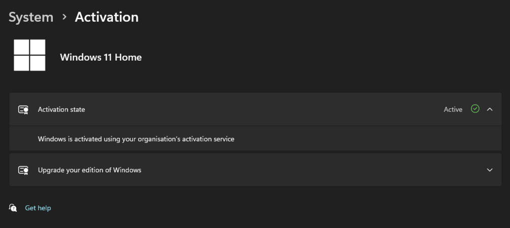
Task: Click the Upgrade edition certificate icon
Action: 23,170
